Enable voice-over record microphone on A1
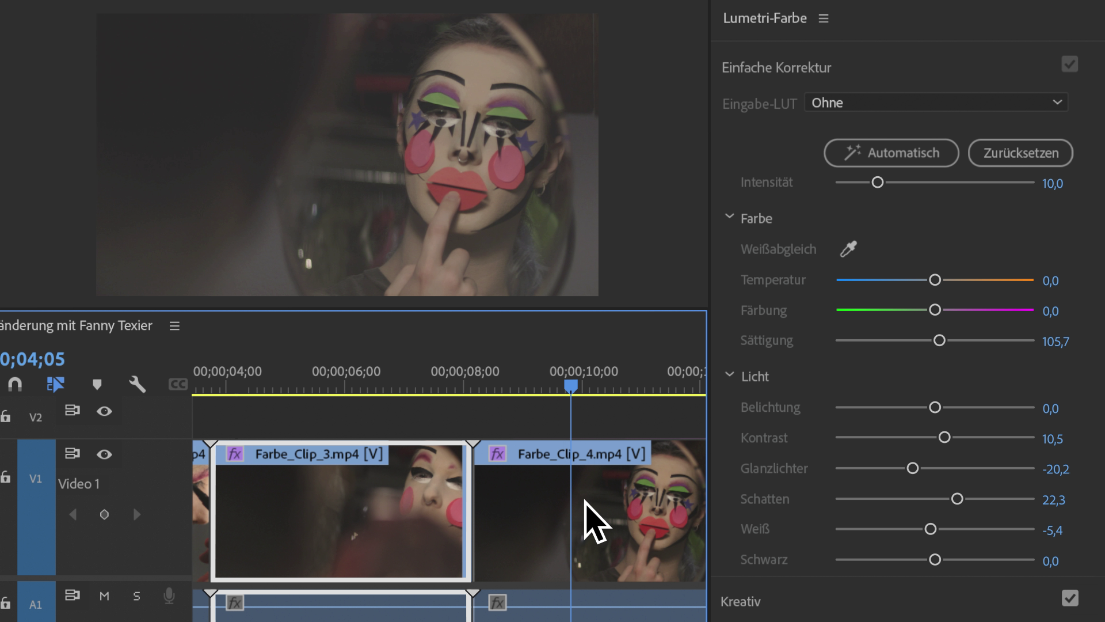 tap(169, 596)
